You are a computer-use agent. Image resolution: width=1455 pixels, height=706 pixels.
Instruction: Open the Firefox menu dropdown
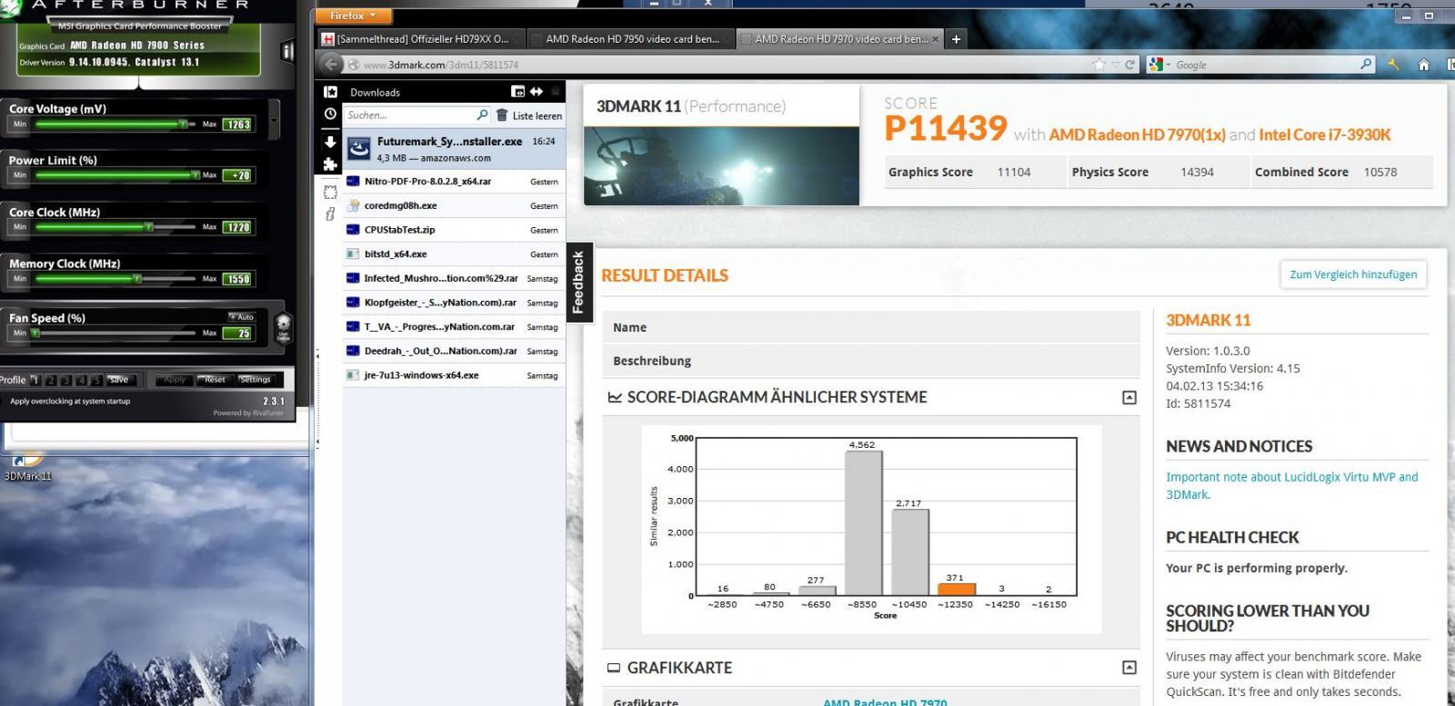click(x=352, y=15)
